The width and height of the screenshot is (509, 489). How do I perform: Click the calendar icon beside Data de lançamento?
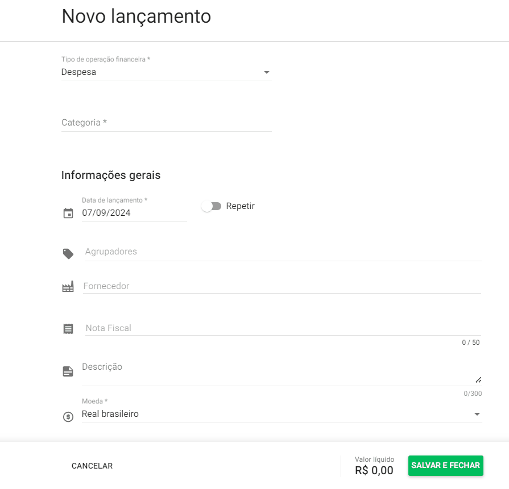(x=68, y=213)
